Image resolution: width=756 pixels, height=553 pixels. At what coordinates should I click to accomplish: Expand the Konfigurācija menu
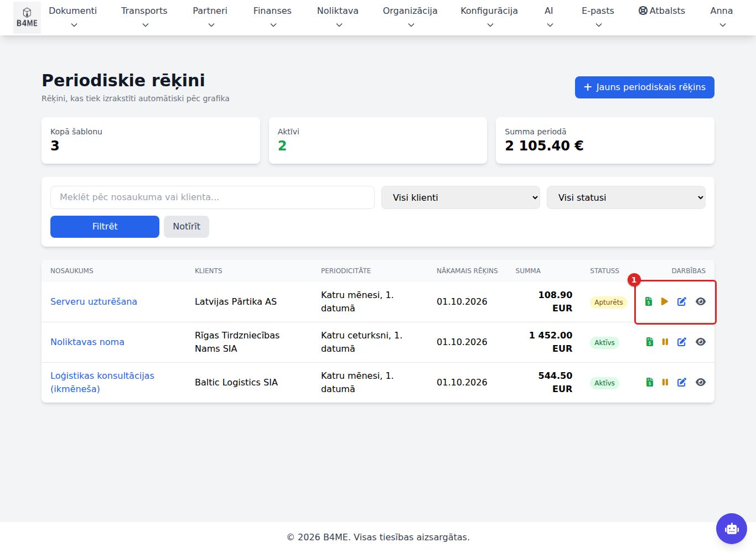489,17
